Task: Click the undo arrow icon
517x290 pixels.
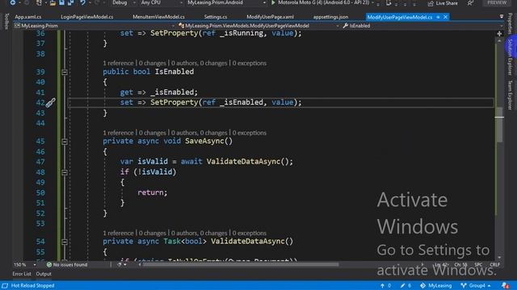Action: tap(82, 2)
